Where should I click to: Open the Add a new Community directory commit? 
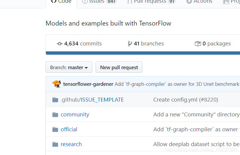[197, 115]
